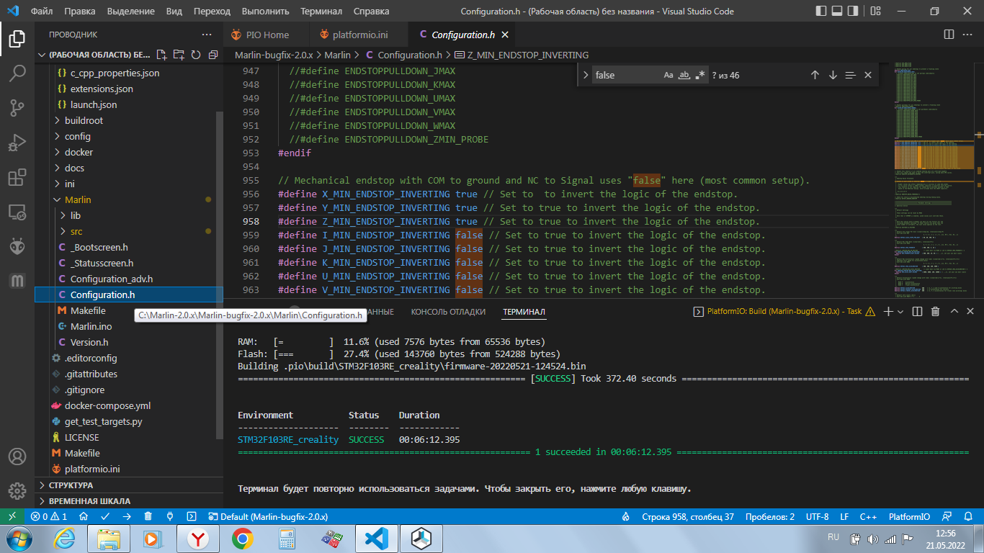Expand the replace field chevron in find widget

(x=584, y=75)
